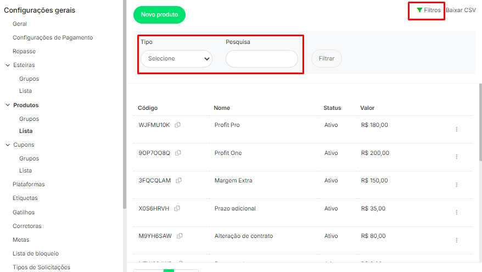Copy the 9OP7OO8Q product code
This screenshot has width=482, height=272.
click(x=178, y=153)
